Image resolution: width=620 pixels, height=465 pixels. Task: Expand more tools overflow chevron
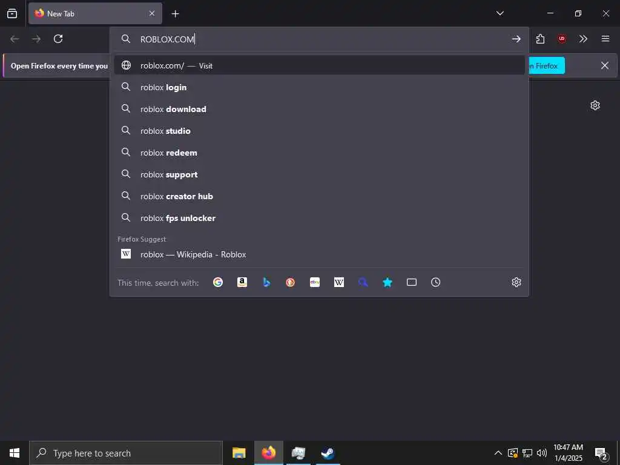583,39
